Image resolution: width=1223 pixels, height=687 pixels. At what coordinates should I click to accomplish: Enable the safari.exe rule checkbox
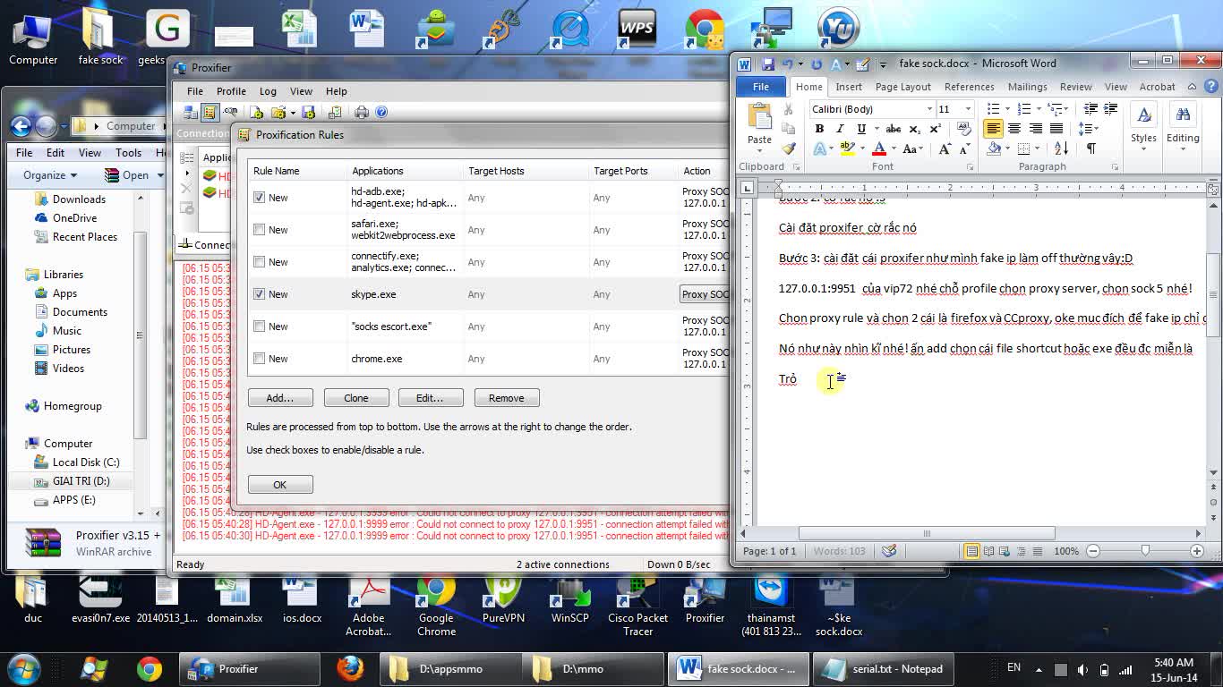pyautogui.click(x=260, y=230)
